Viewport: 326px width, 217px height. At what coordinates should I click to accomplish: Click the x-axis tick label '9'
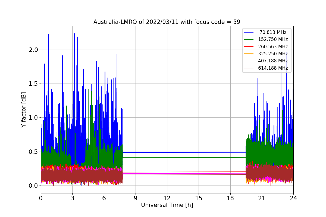136,198
